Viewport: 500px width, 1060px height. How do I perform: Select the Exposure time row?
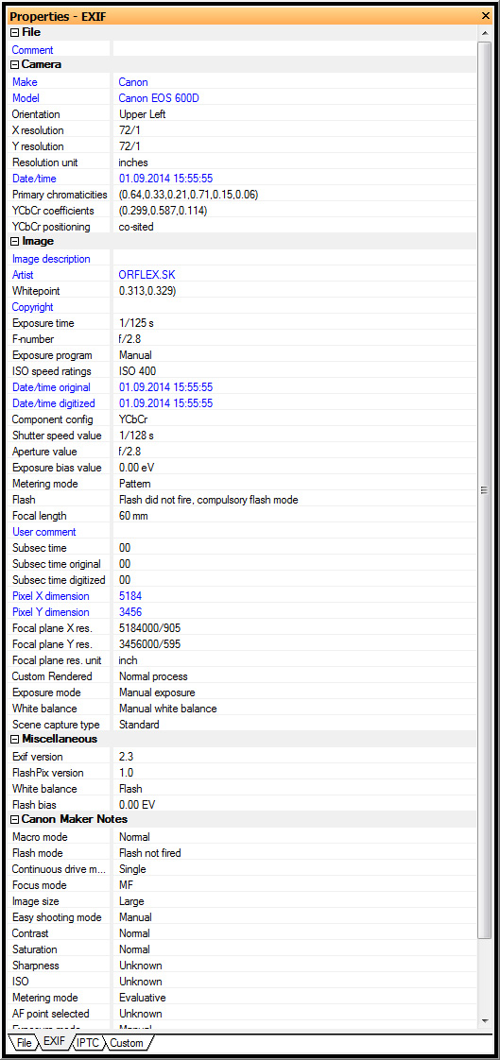(242, 323)
